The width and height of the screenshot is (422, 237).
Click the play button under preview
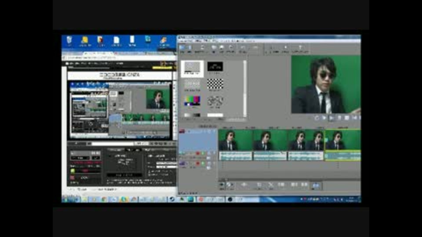click(x=332, y=118)
